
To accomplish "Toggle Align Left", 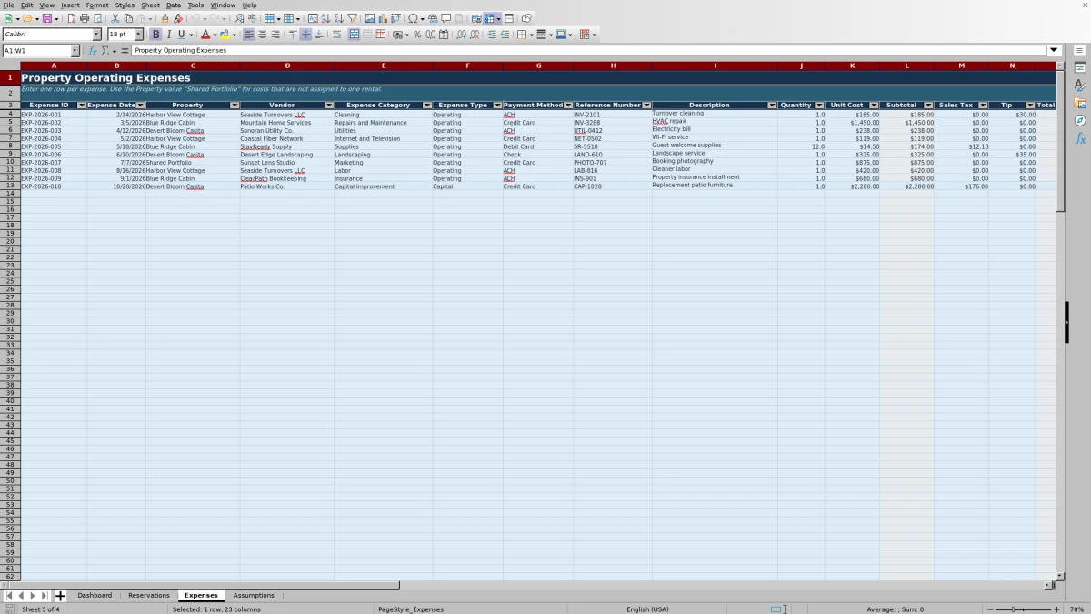I will tap(249, 35).
